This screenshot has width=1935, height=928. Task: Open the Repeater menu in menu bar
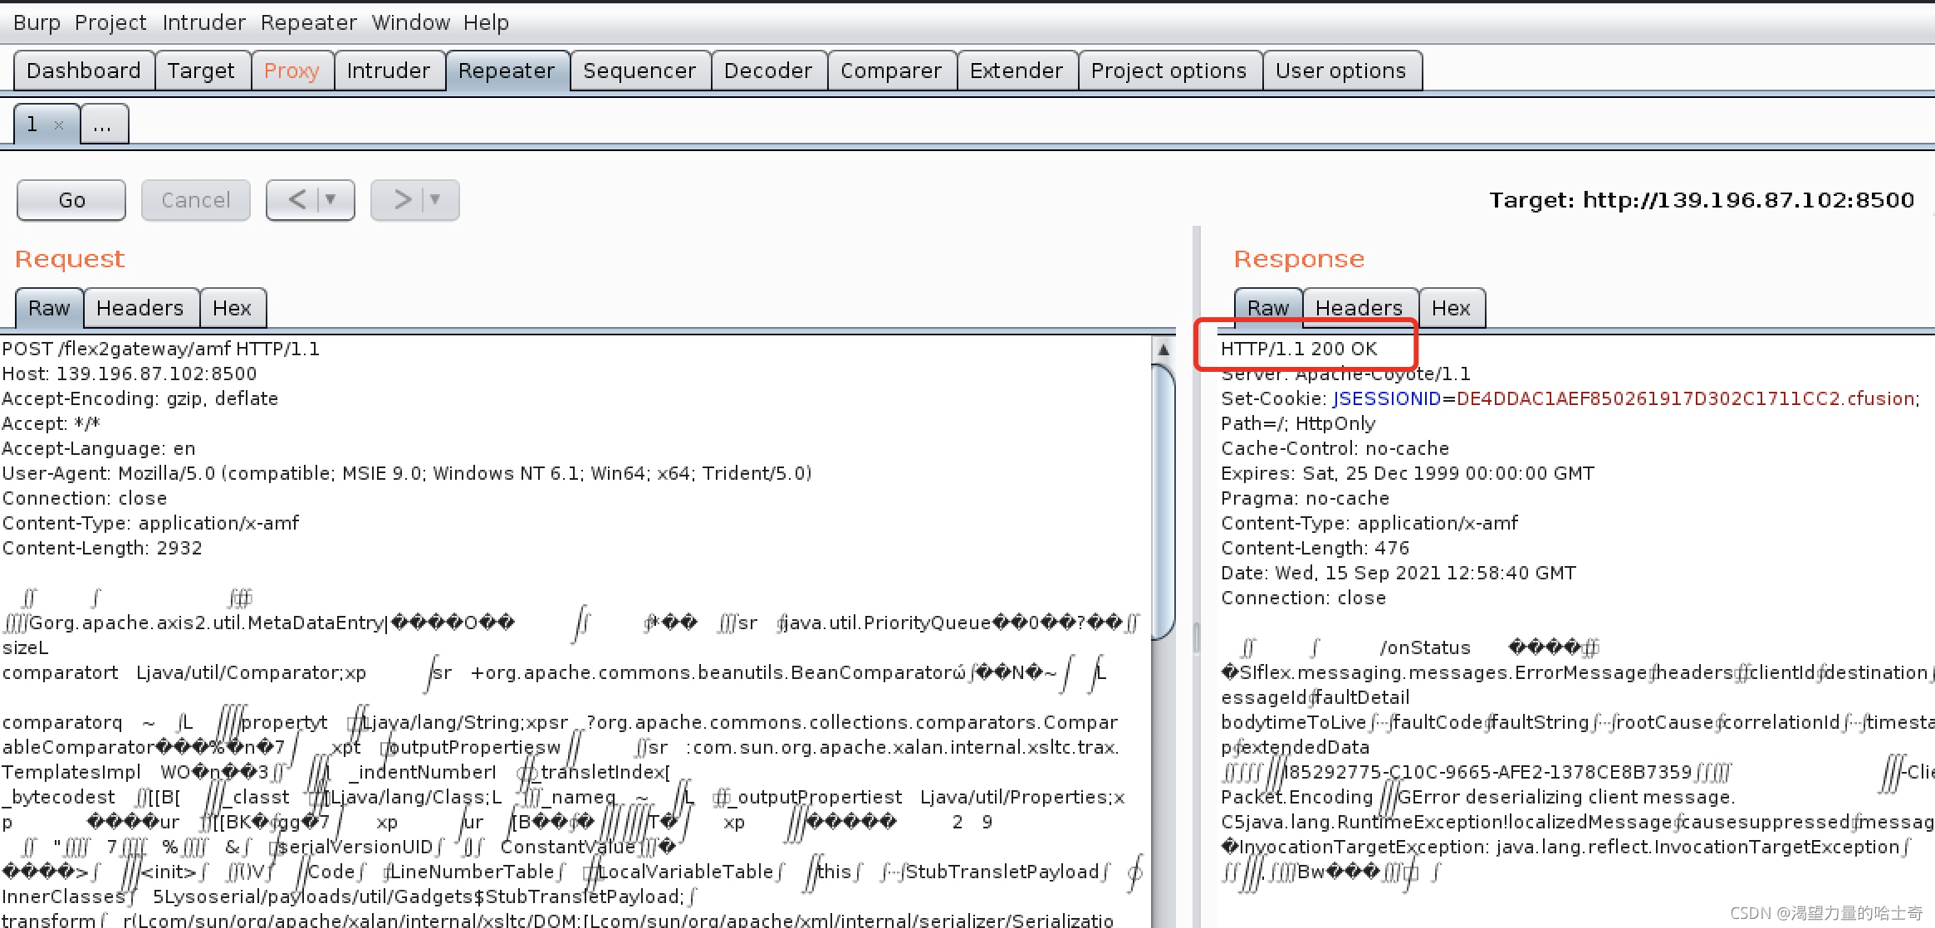pyautogui.click(x=308, y=22)
